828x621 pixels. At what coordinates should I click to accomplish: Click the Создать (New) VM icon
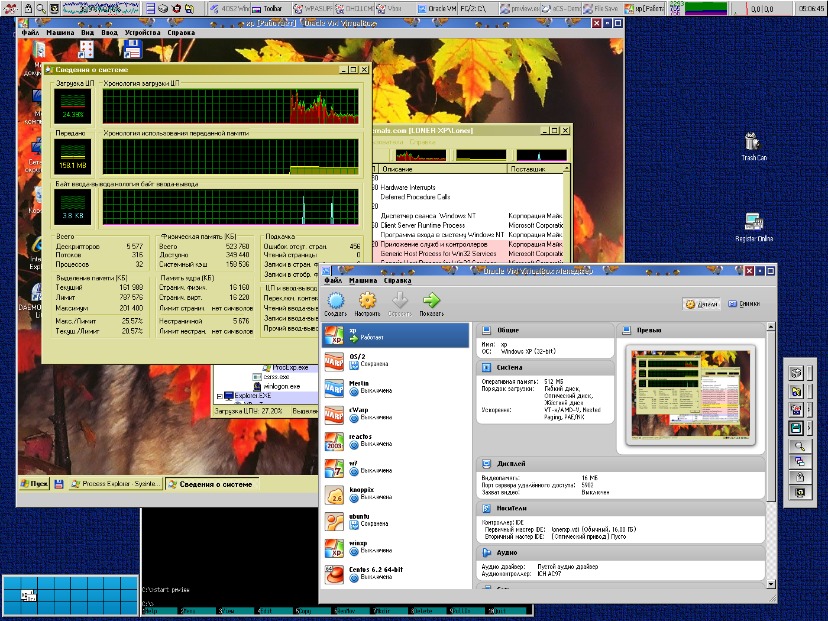point(335,304)
